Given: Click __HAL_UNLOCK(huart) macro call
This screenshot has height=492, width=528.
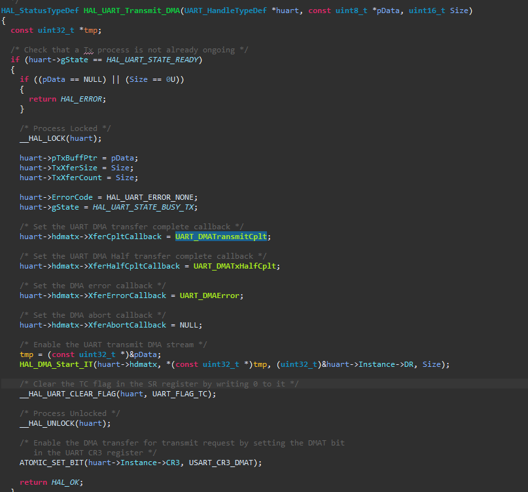Looking at the screenshot, I should pos(65,423).
